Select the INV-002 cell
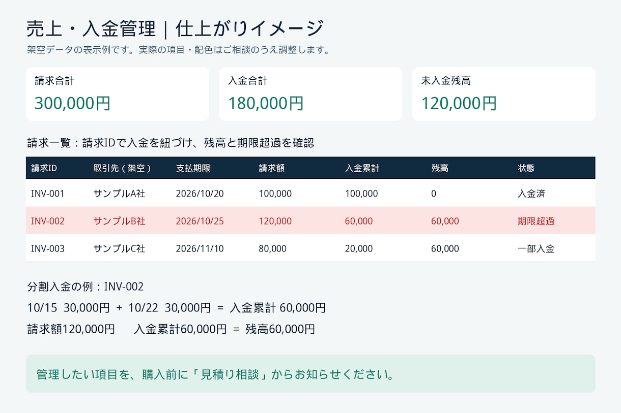 (x=48, y=221)
